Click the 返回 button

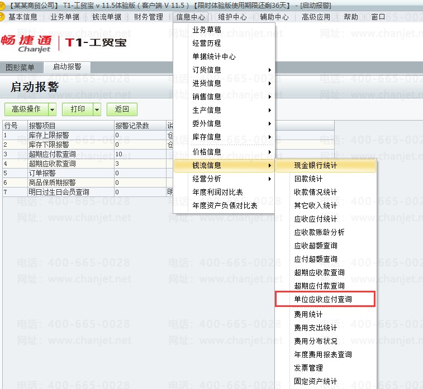pos(122,109)
